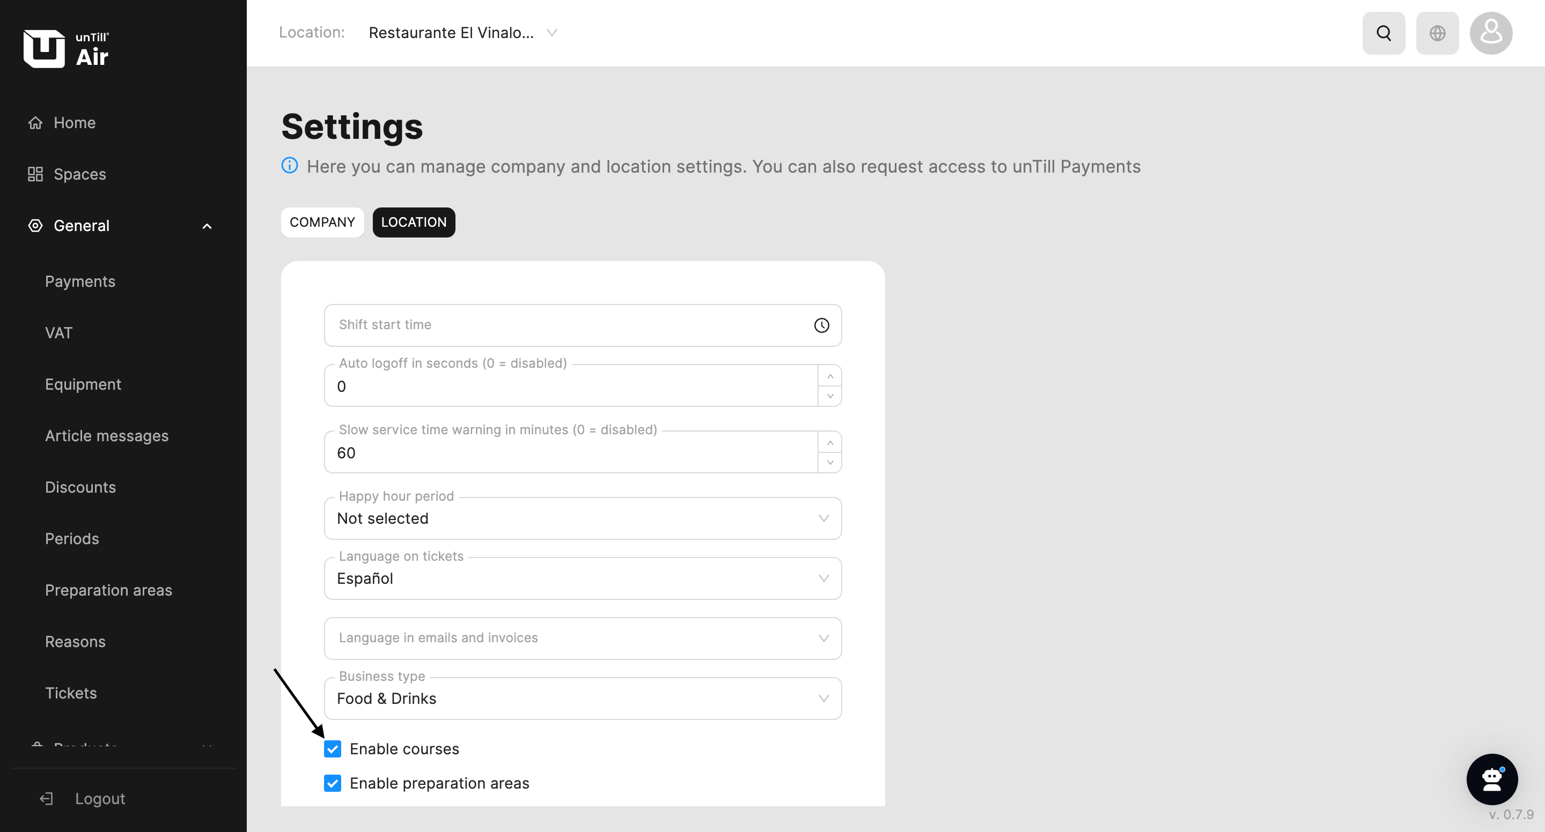
Task: Increase Auto logoff seconds with up arrow
Action: pyautogui.click(x=829, y=376)
